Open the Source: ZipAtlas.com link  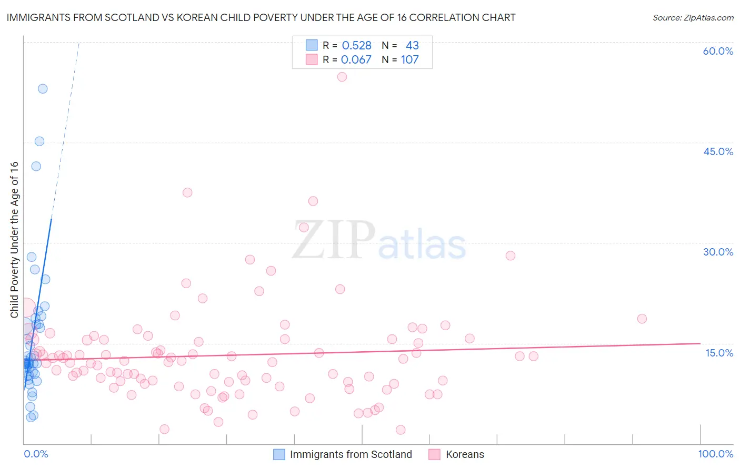(x=693, y=17)
